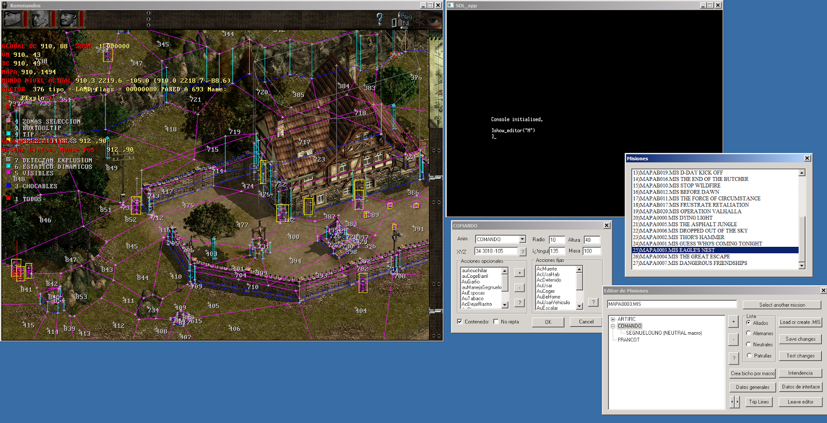
Task: Open the question mark help icon in game bar
Action: [380, 20]
